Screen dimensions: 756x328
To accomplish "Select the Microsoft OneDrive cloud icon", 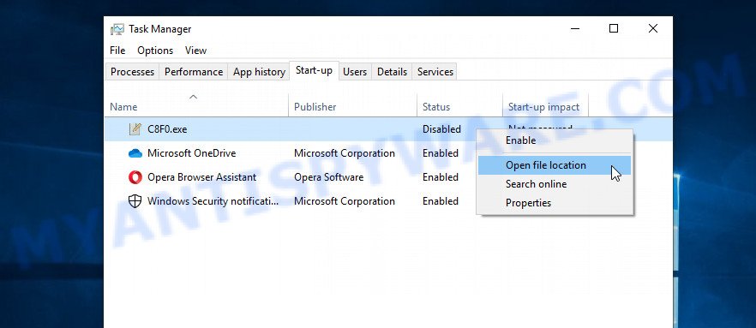I will 135,153.
